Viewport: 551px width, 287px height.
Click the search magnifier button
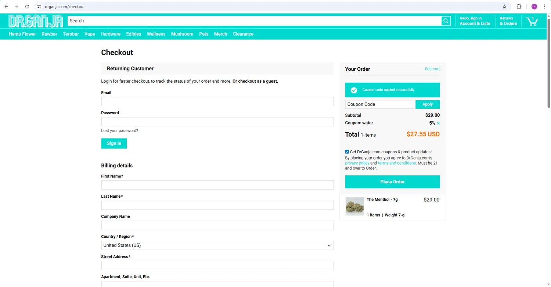(x=446, y=21)
